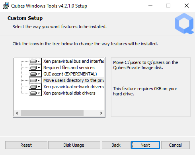
Task: Open install options for Xen paravirtual disk drivers
Action: pos(35,93)
